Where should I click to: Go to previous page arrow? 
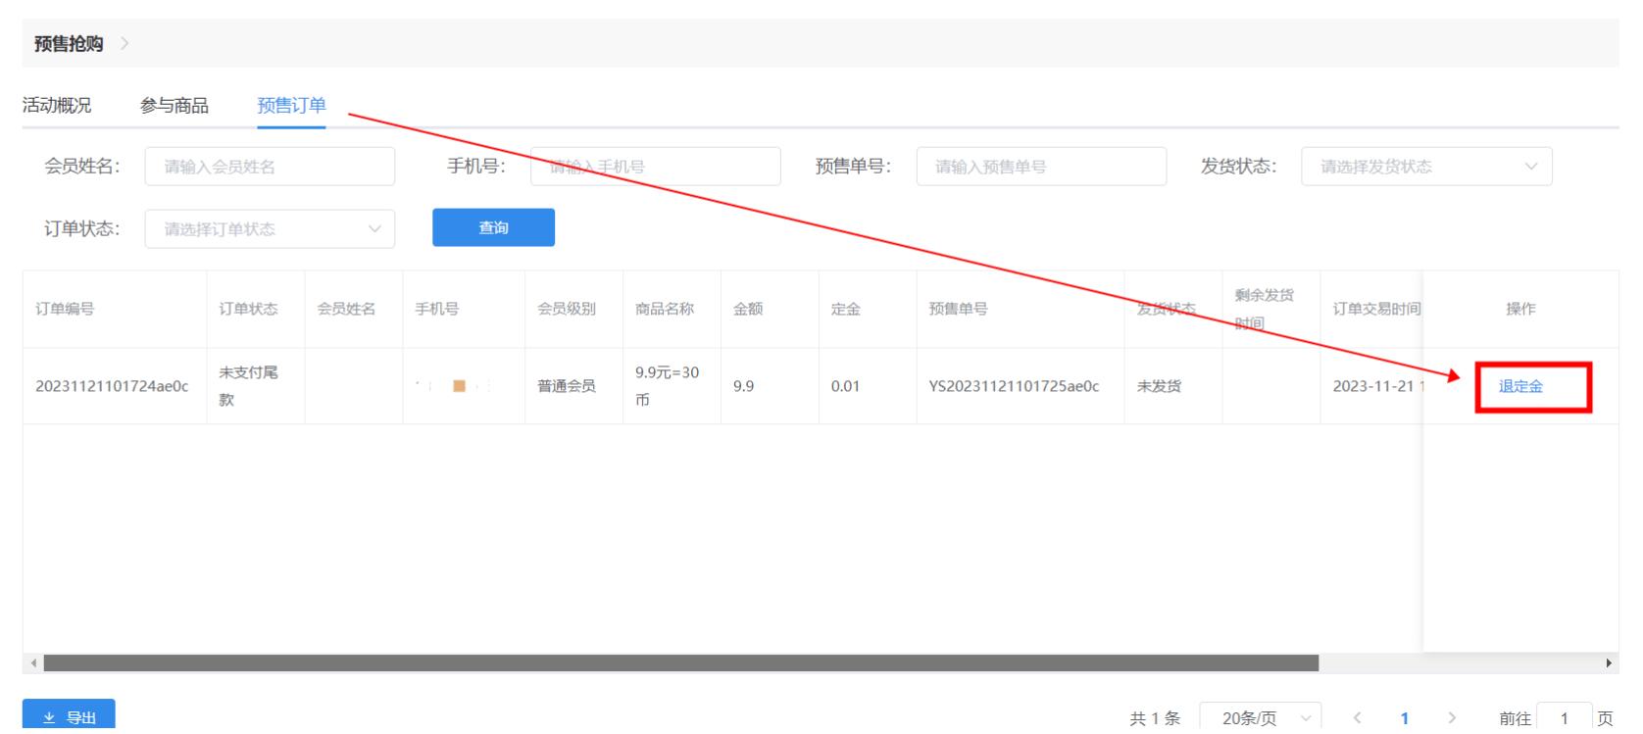(x=1357, y=718)
